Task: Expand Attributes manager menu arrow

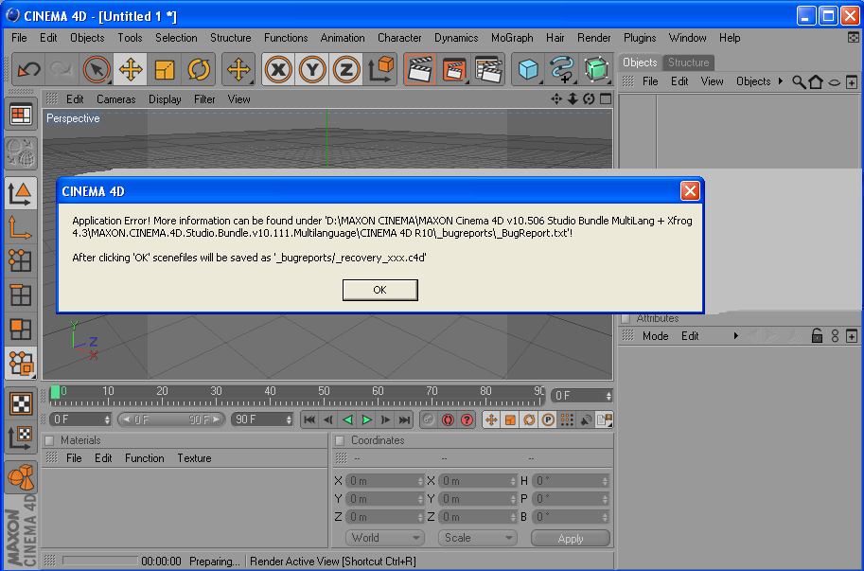Action: click(735, 336)
